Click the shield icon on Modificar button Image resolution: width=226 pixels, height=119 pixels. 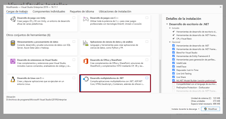pos(205,109)
